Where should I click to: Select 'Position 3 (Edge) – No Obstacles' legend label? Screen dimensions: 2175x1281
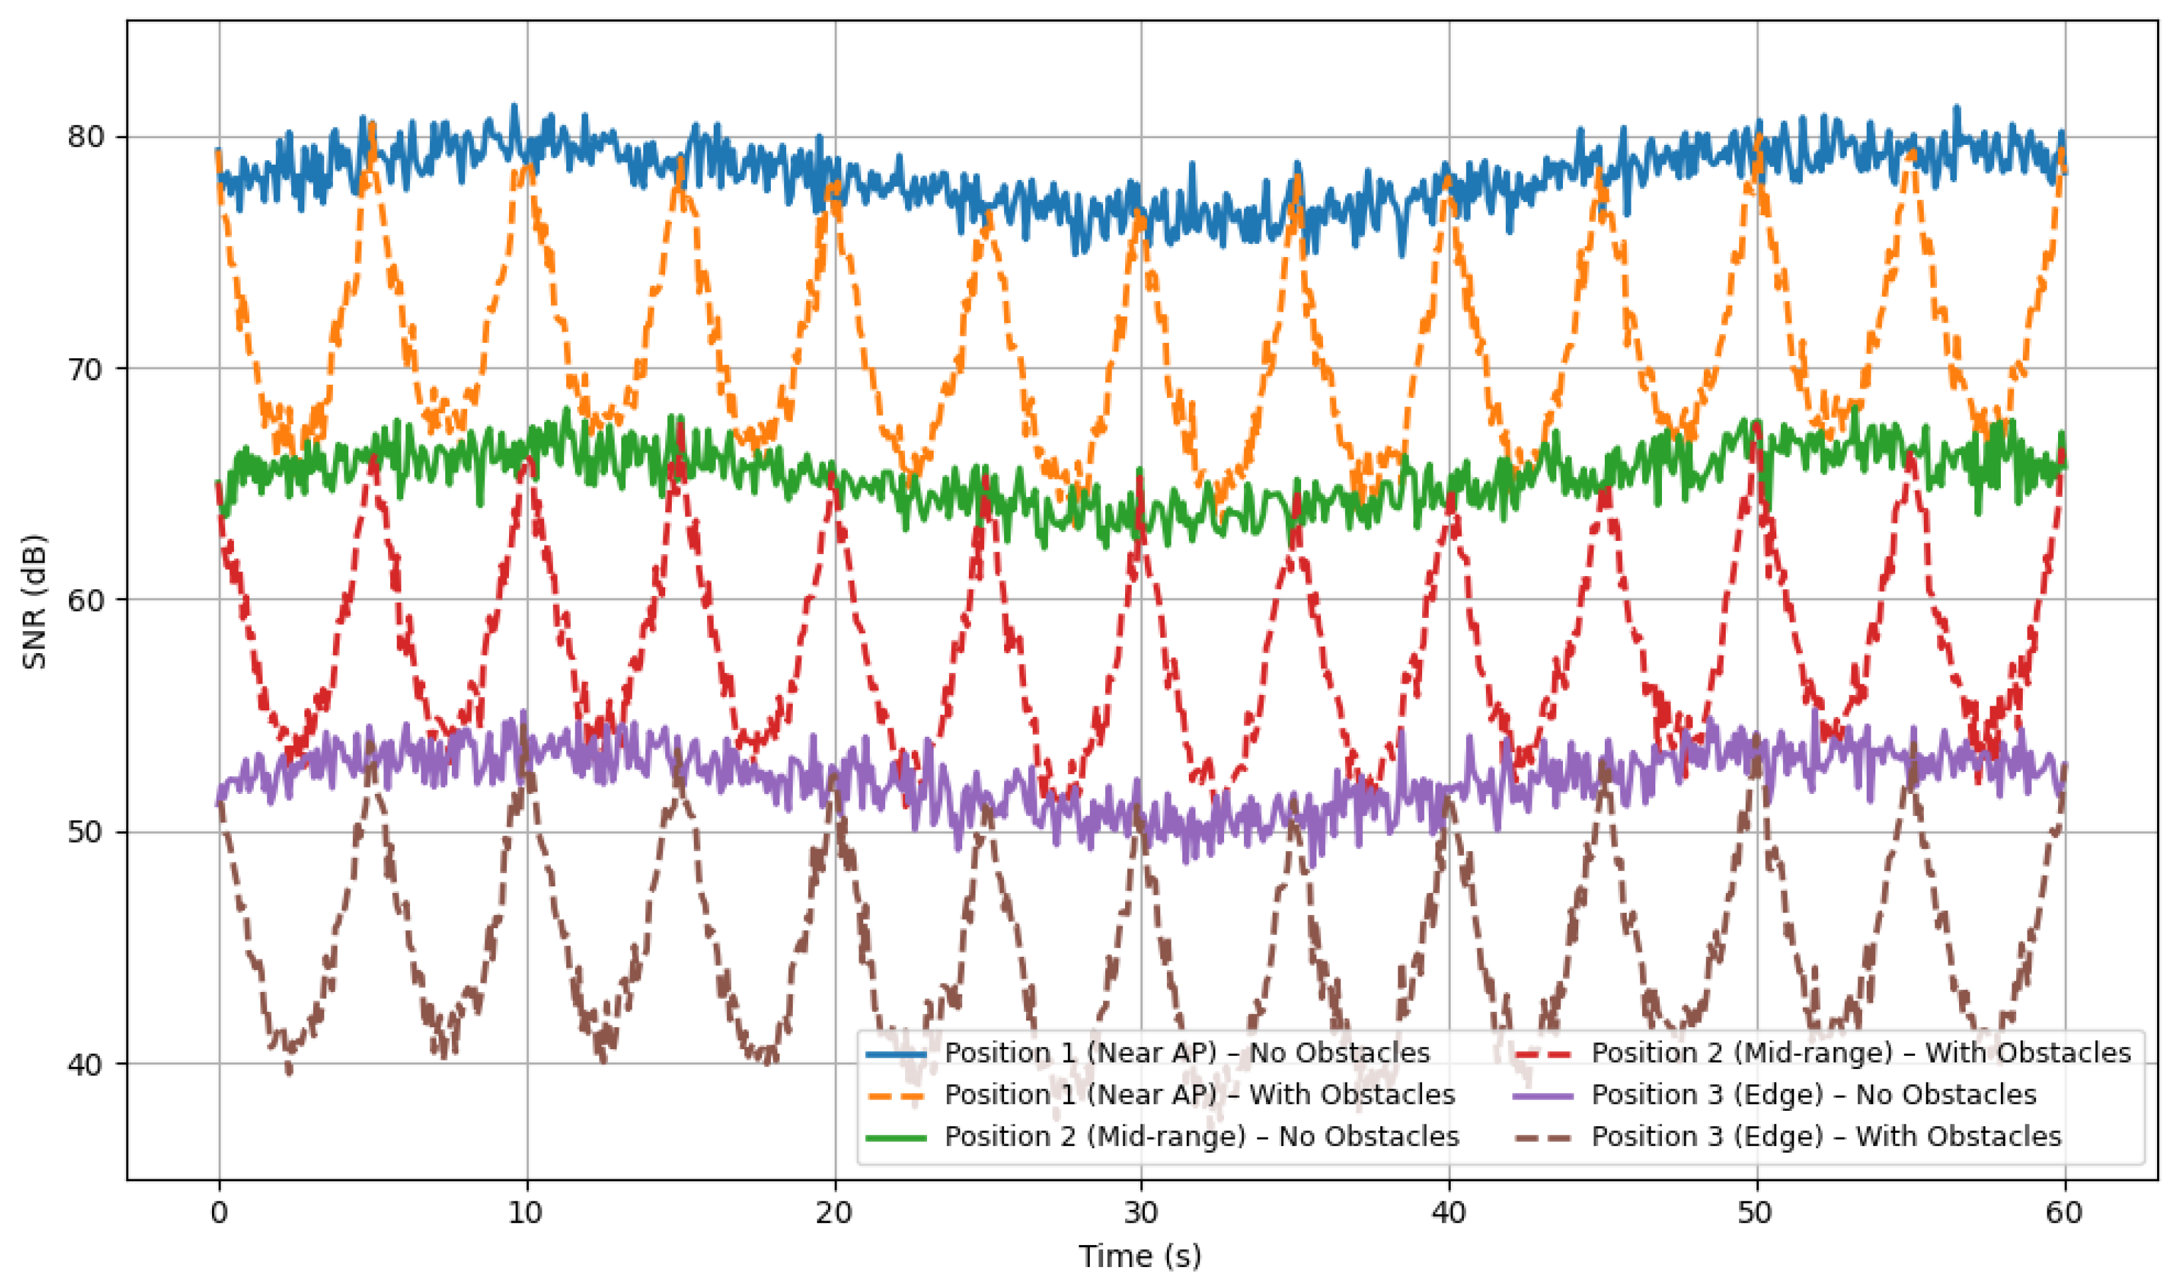coord(1813,1096)
